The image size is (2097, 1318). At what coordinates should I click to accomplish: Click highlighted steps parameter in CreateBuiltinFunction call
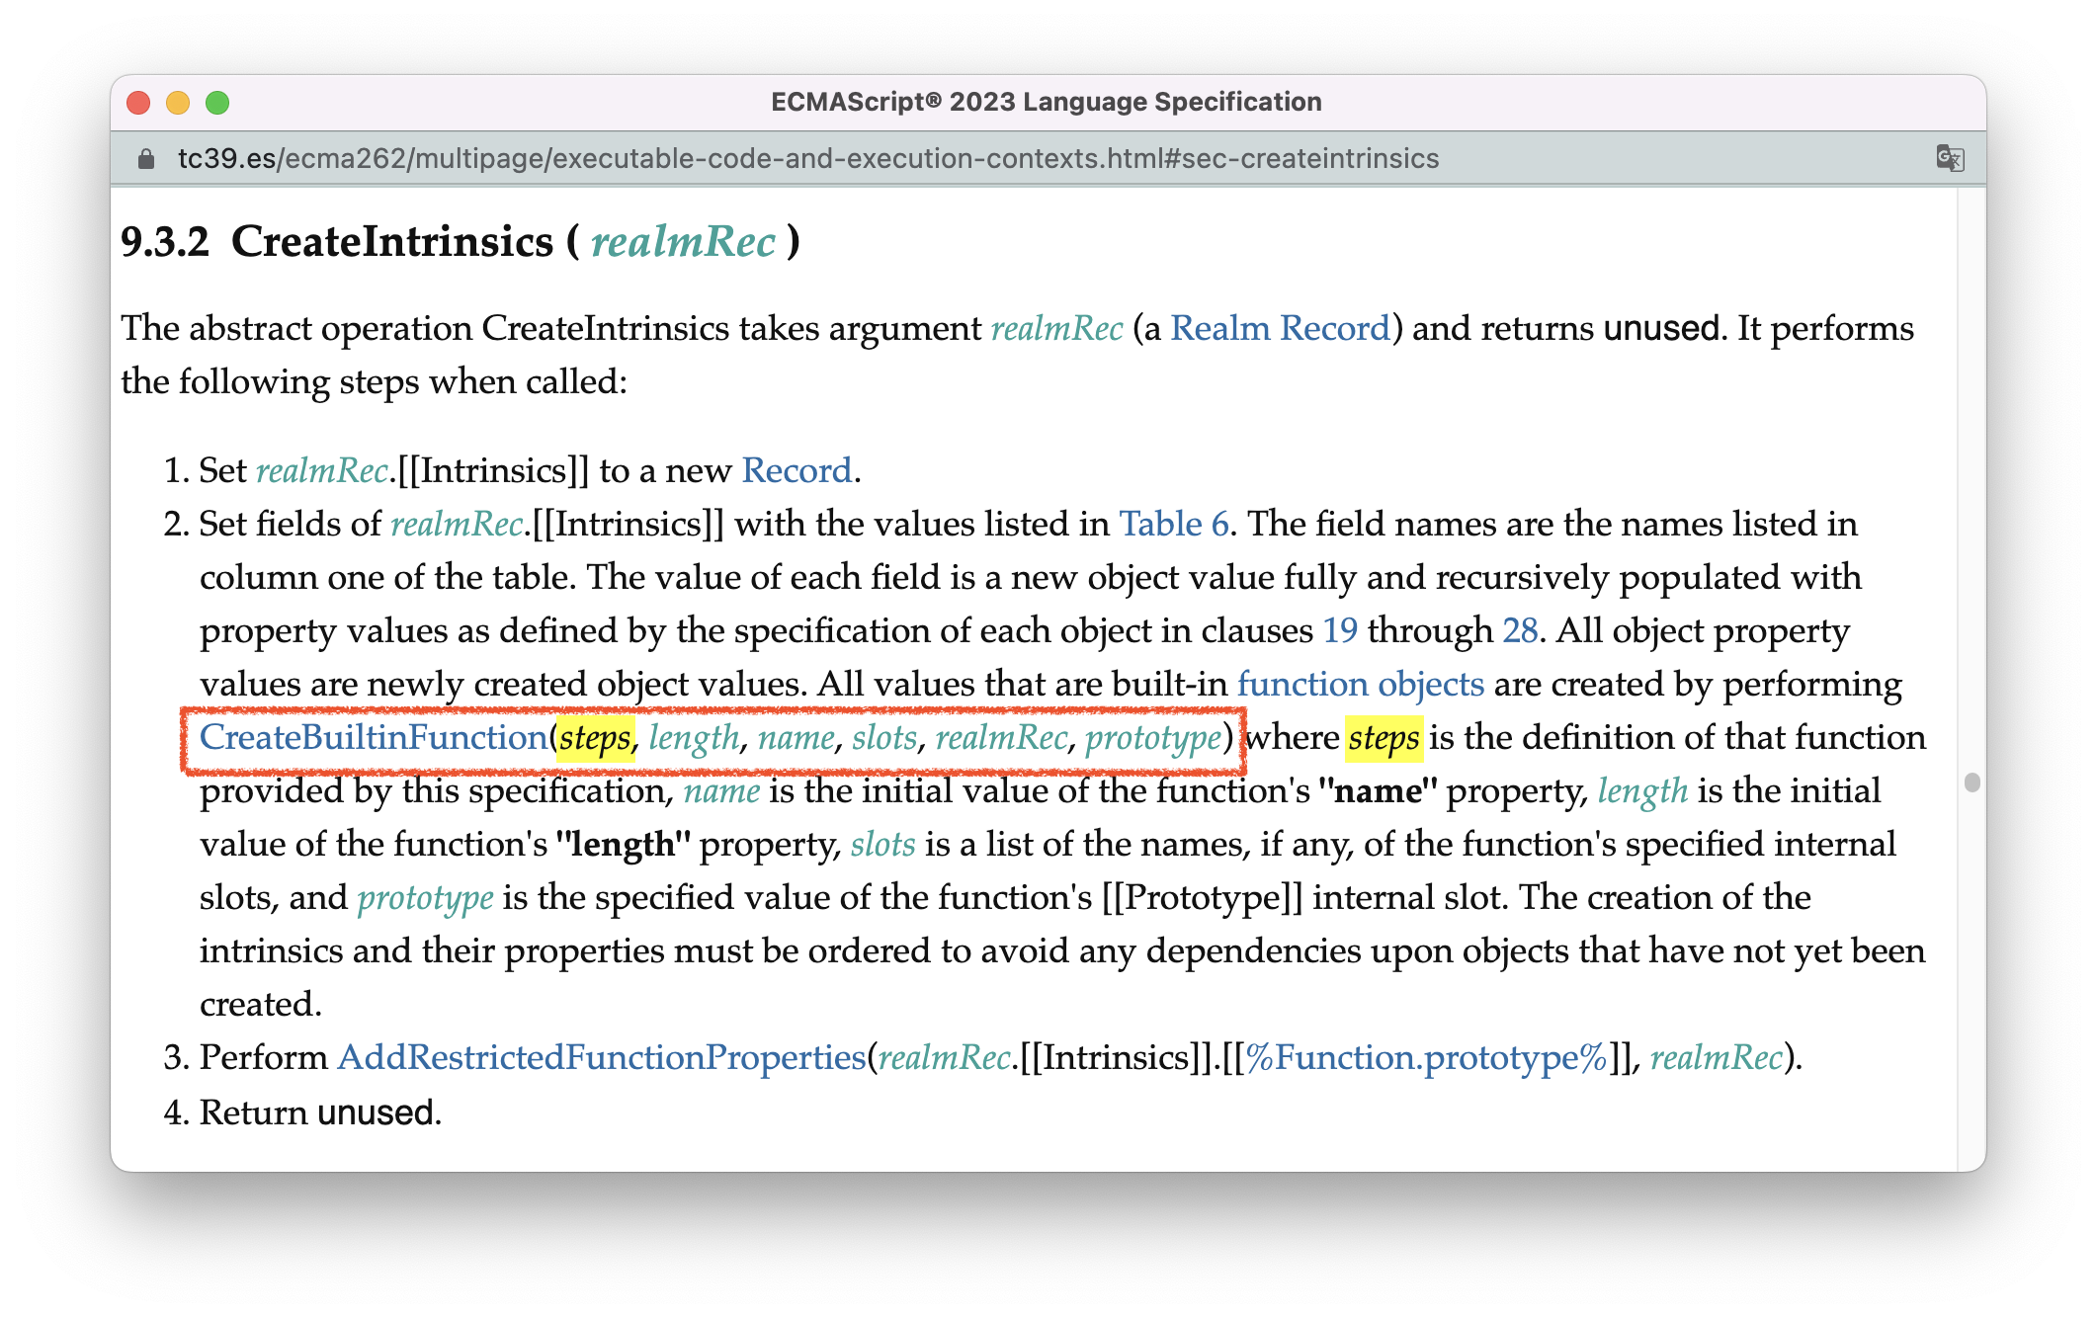[595, 738]
